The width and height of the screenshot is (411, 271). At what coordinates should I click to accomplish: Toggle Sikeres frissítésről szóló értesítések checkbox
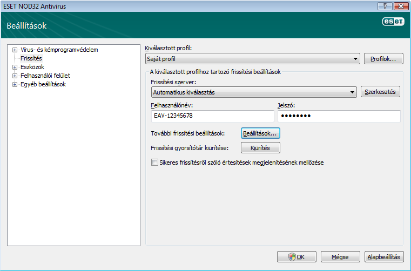pyautogui.click(x=154, y=162)
